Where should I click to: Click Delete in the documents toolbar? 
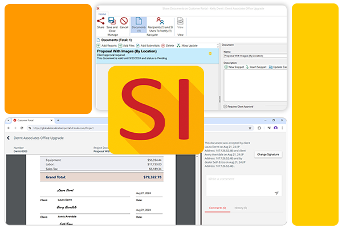coord(168,45)
